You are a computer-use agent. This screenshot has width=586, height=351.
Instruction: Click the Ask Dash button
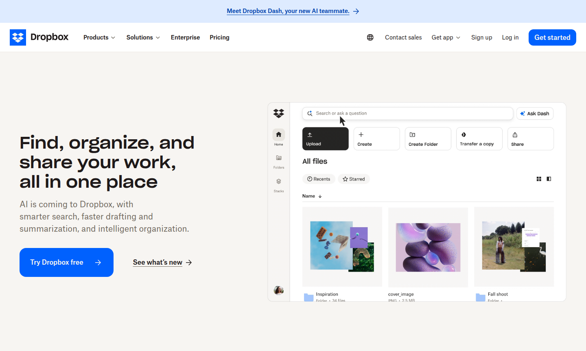[535, 113]
